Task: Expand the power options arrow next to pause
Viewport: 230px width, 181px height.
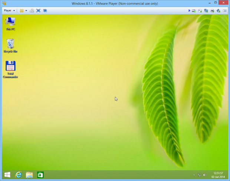Action: pyautogui.click(x=26, y=11)
